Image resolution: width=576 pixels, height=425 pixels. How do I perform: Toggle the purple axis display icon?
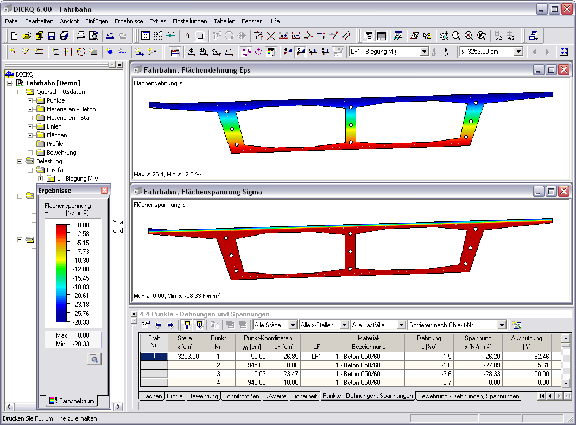246,52
